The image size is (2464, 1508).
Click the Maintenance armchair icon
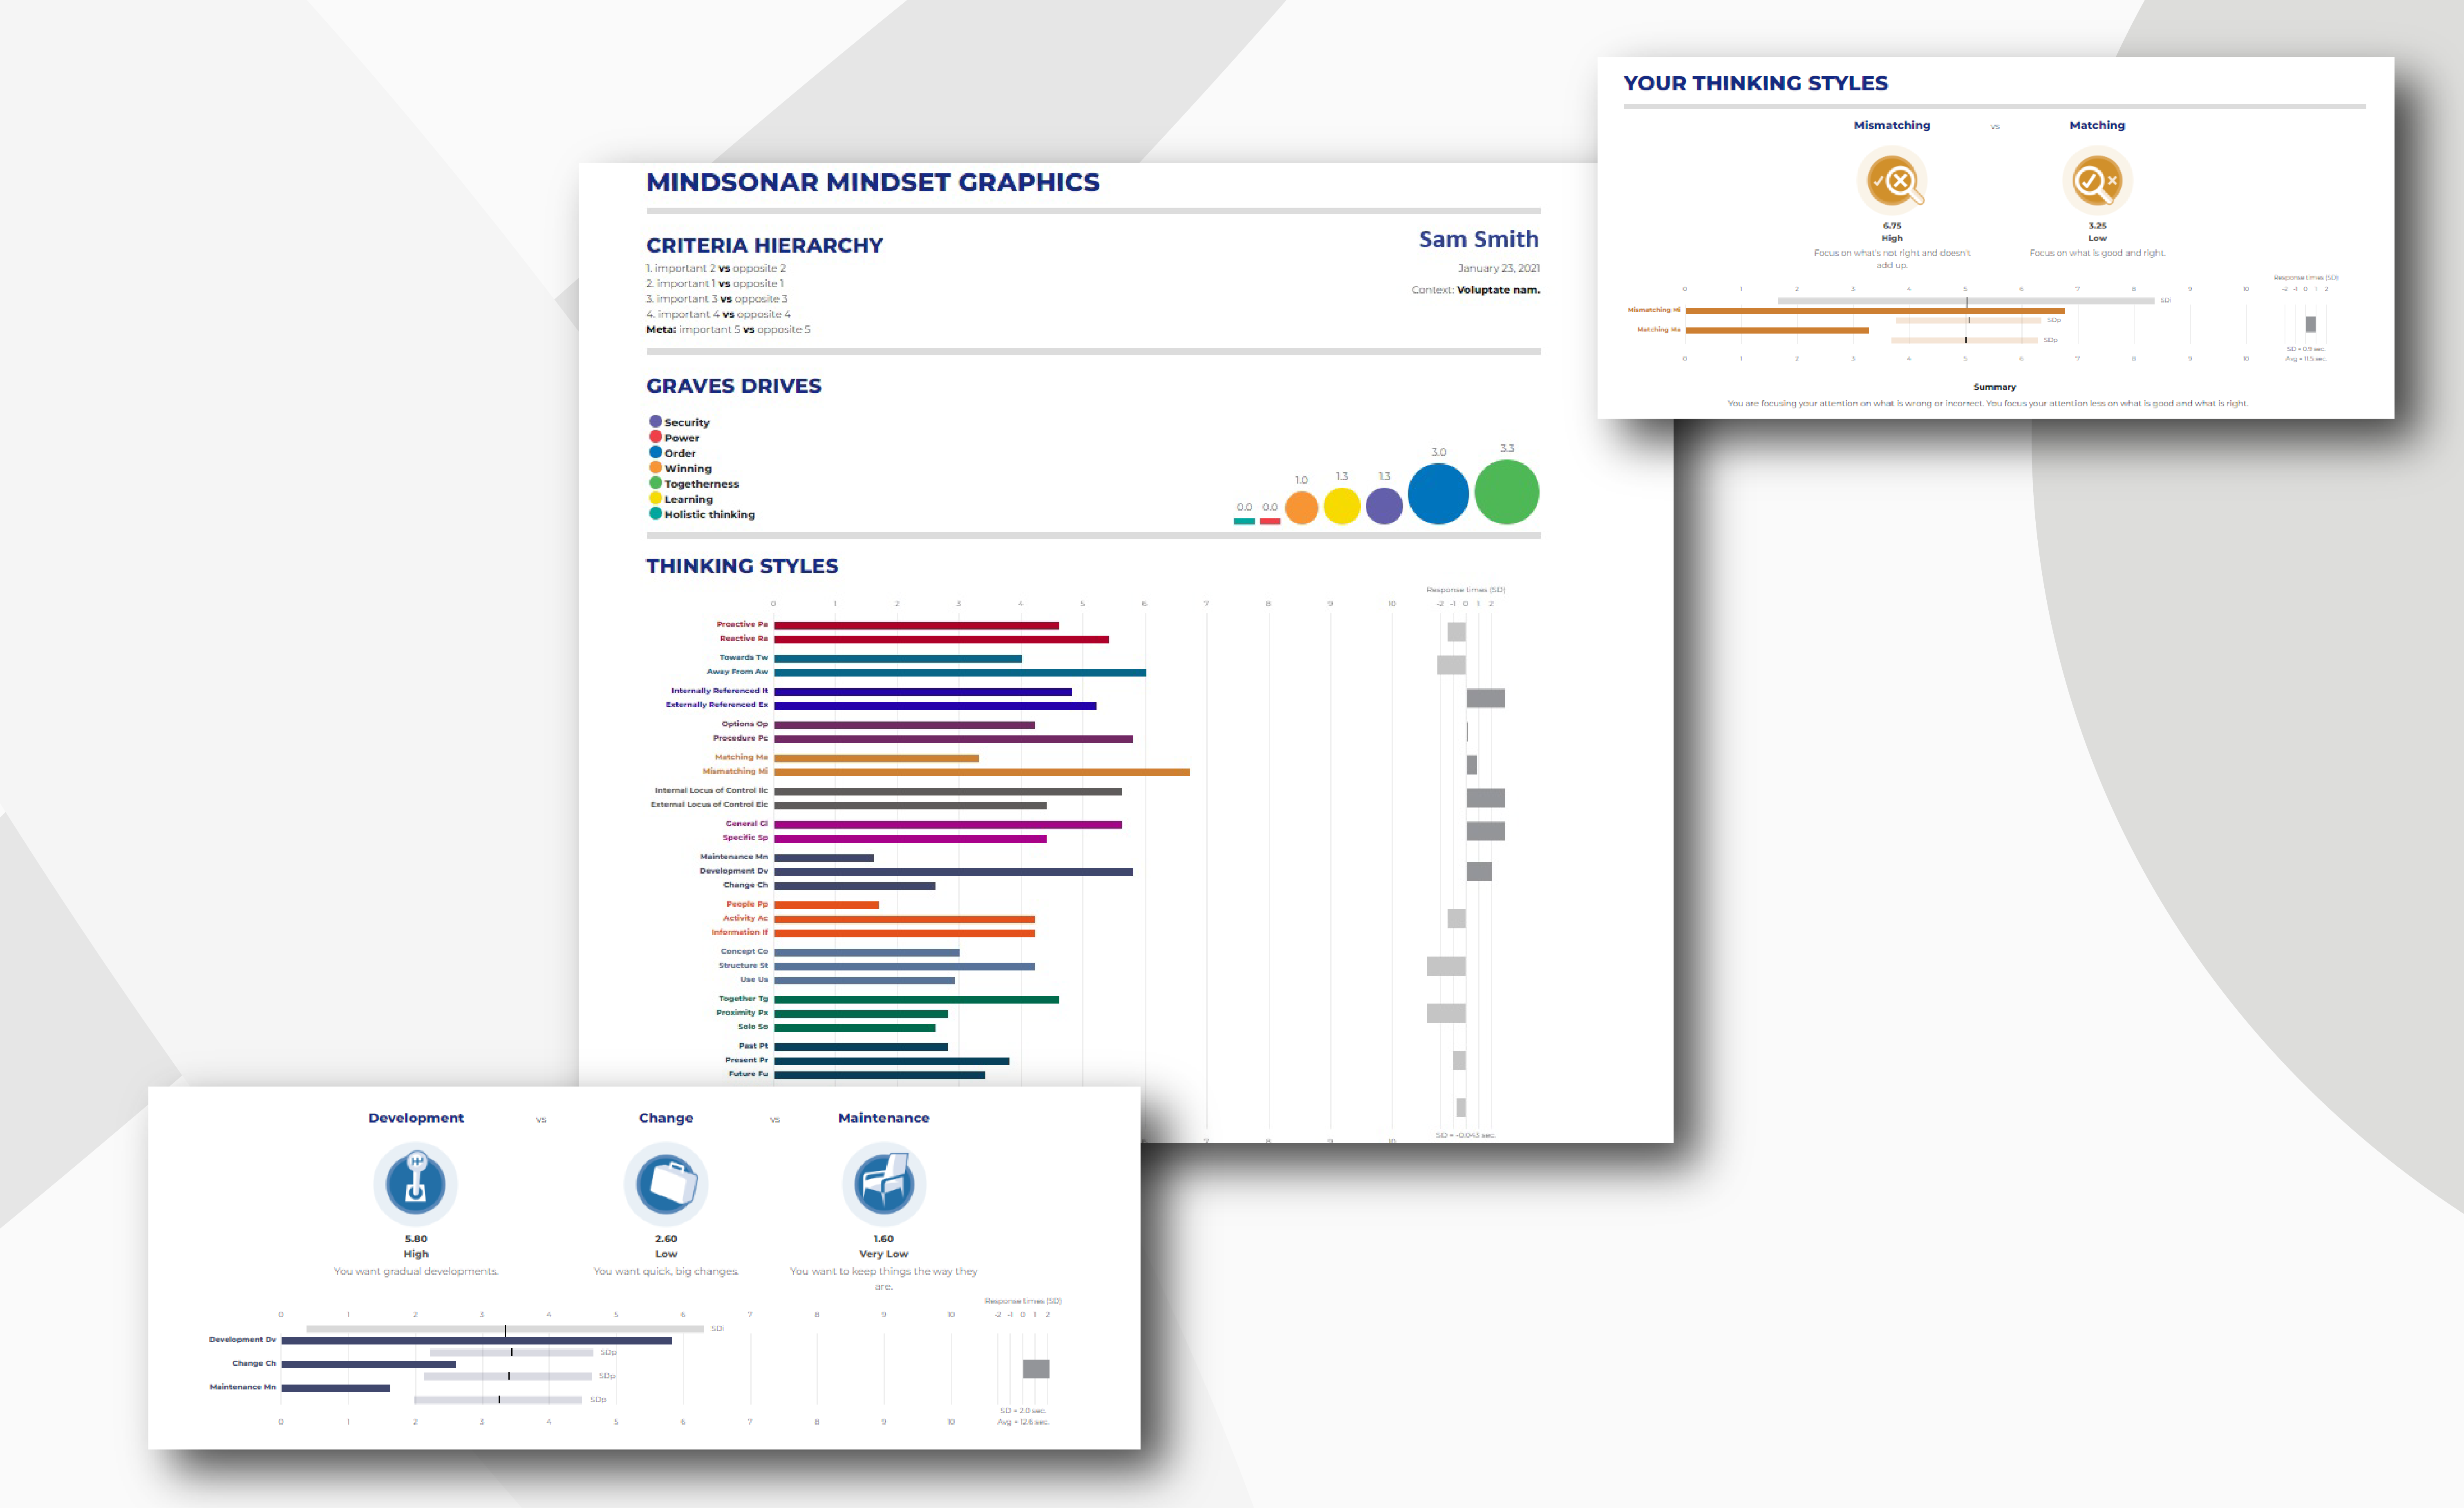(x=884, y=1184)
